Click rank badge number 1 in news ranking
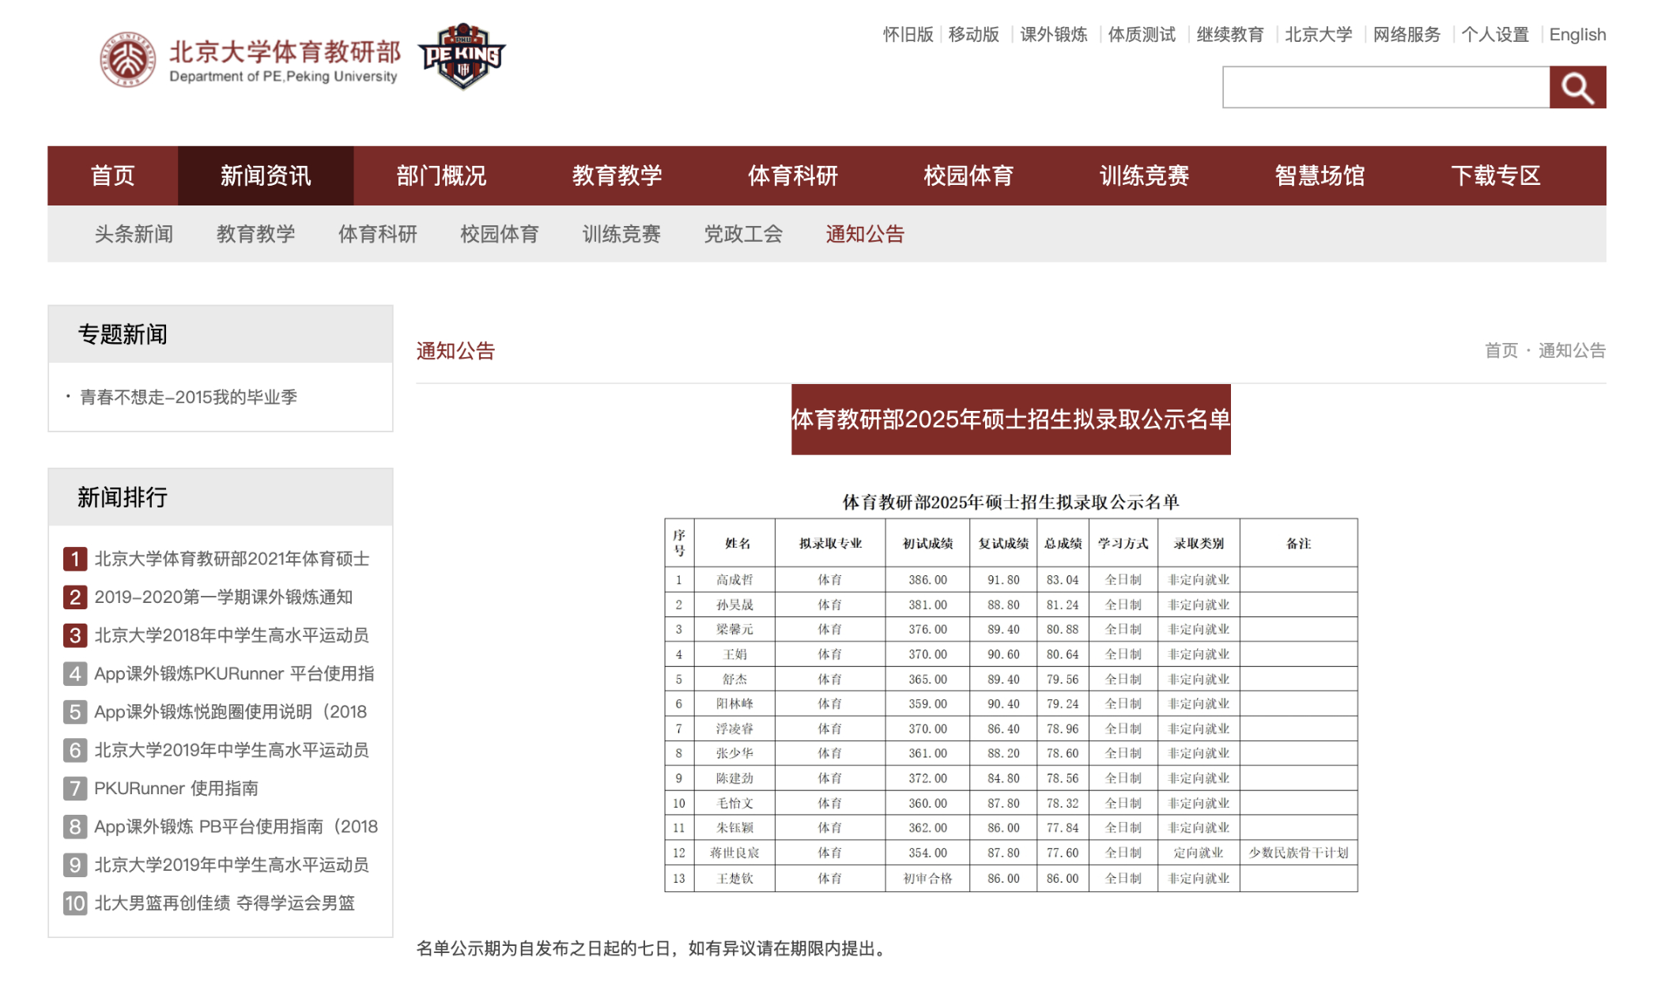The image size is (1665, 991). [x=75, y=559]
